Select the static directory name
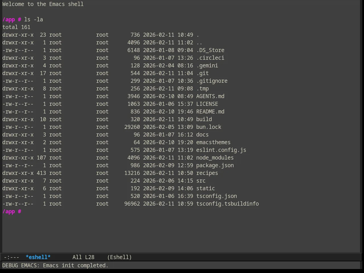 (206, 188)
